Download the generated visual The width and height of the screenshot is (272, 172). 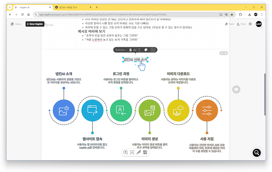[x=226, y=53]
